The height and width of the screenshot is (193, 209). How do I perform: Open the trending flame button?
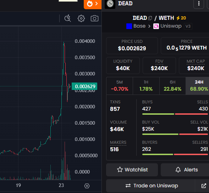(x=93, y=4)
